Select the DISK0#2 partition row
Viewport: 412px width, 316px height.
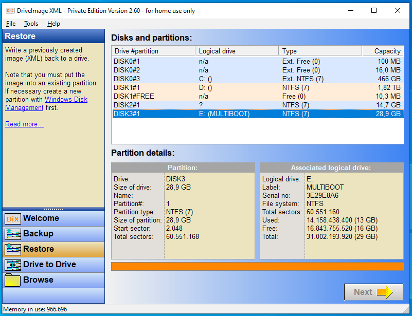pyautogui.click(x=258, y=70)
